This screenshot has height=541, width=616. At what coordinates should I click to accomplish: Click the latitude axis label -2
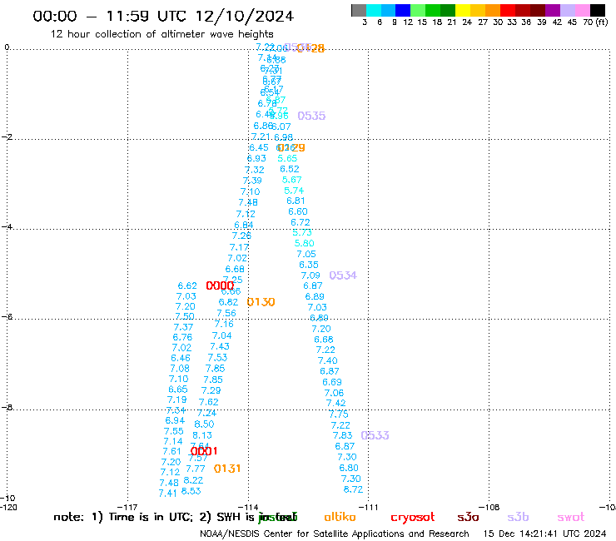(x=7, y=137)
